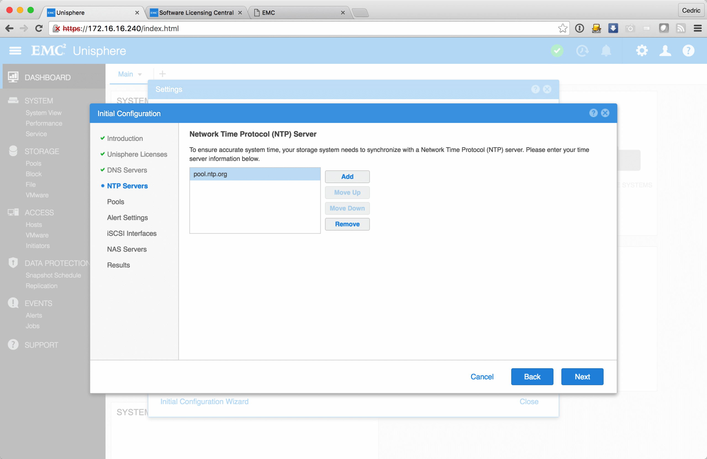
Task: Switch to Software Licensing Central tab
Action: point(196,13)
